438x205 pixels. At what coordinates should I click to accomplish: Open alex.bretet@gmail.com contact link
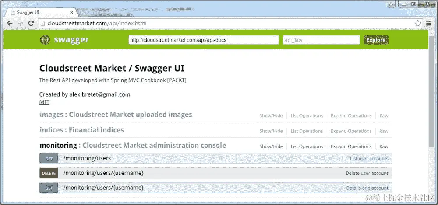coord(100,94)
